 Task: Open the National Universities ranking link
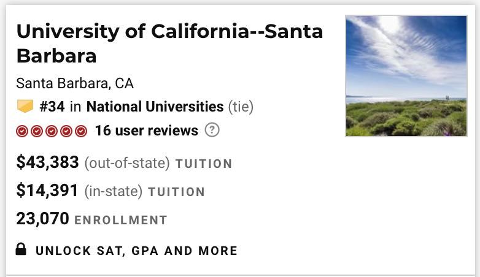tap(155, 107)
